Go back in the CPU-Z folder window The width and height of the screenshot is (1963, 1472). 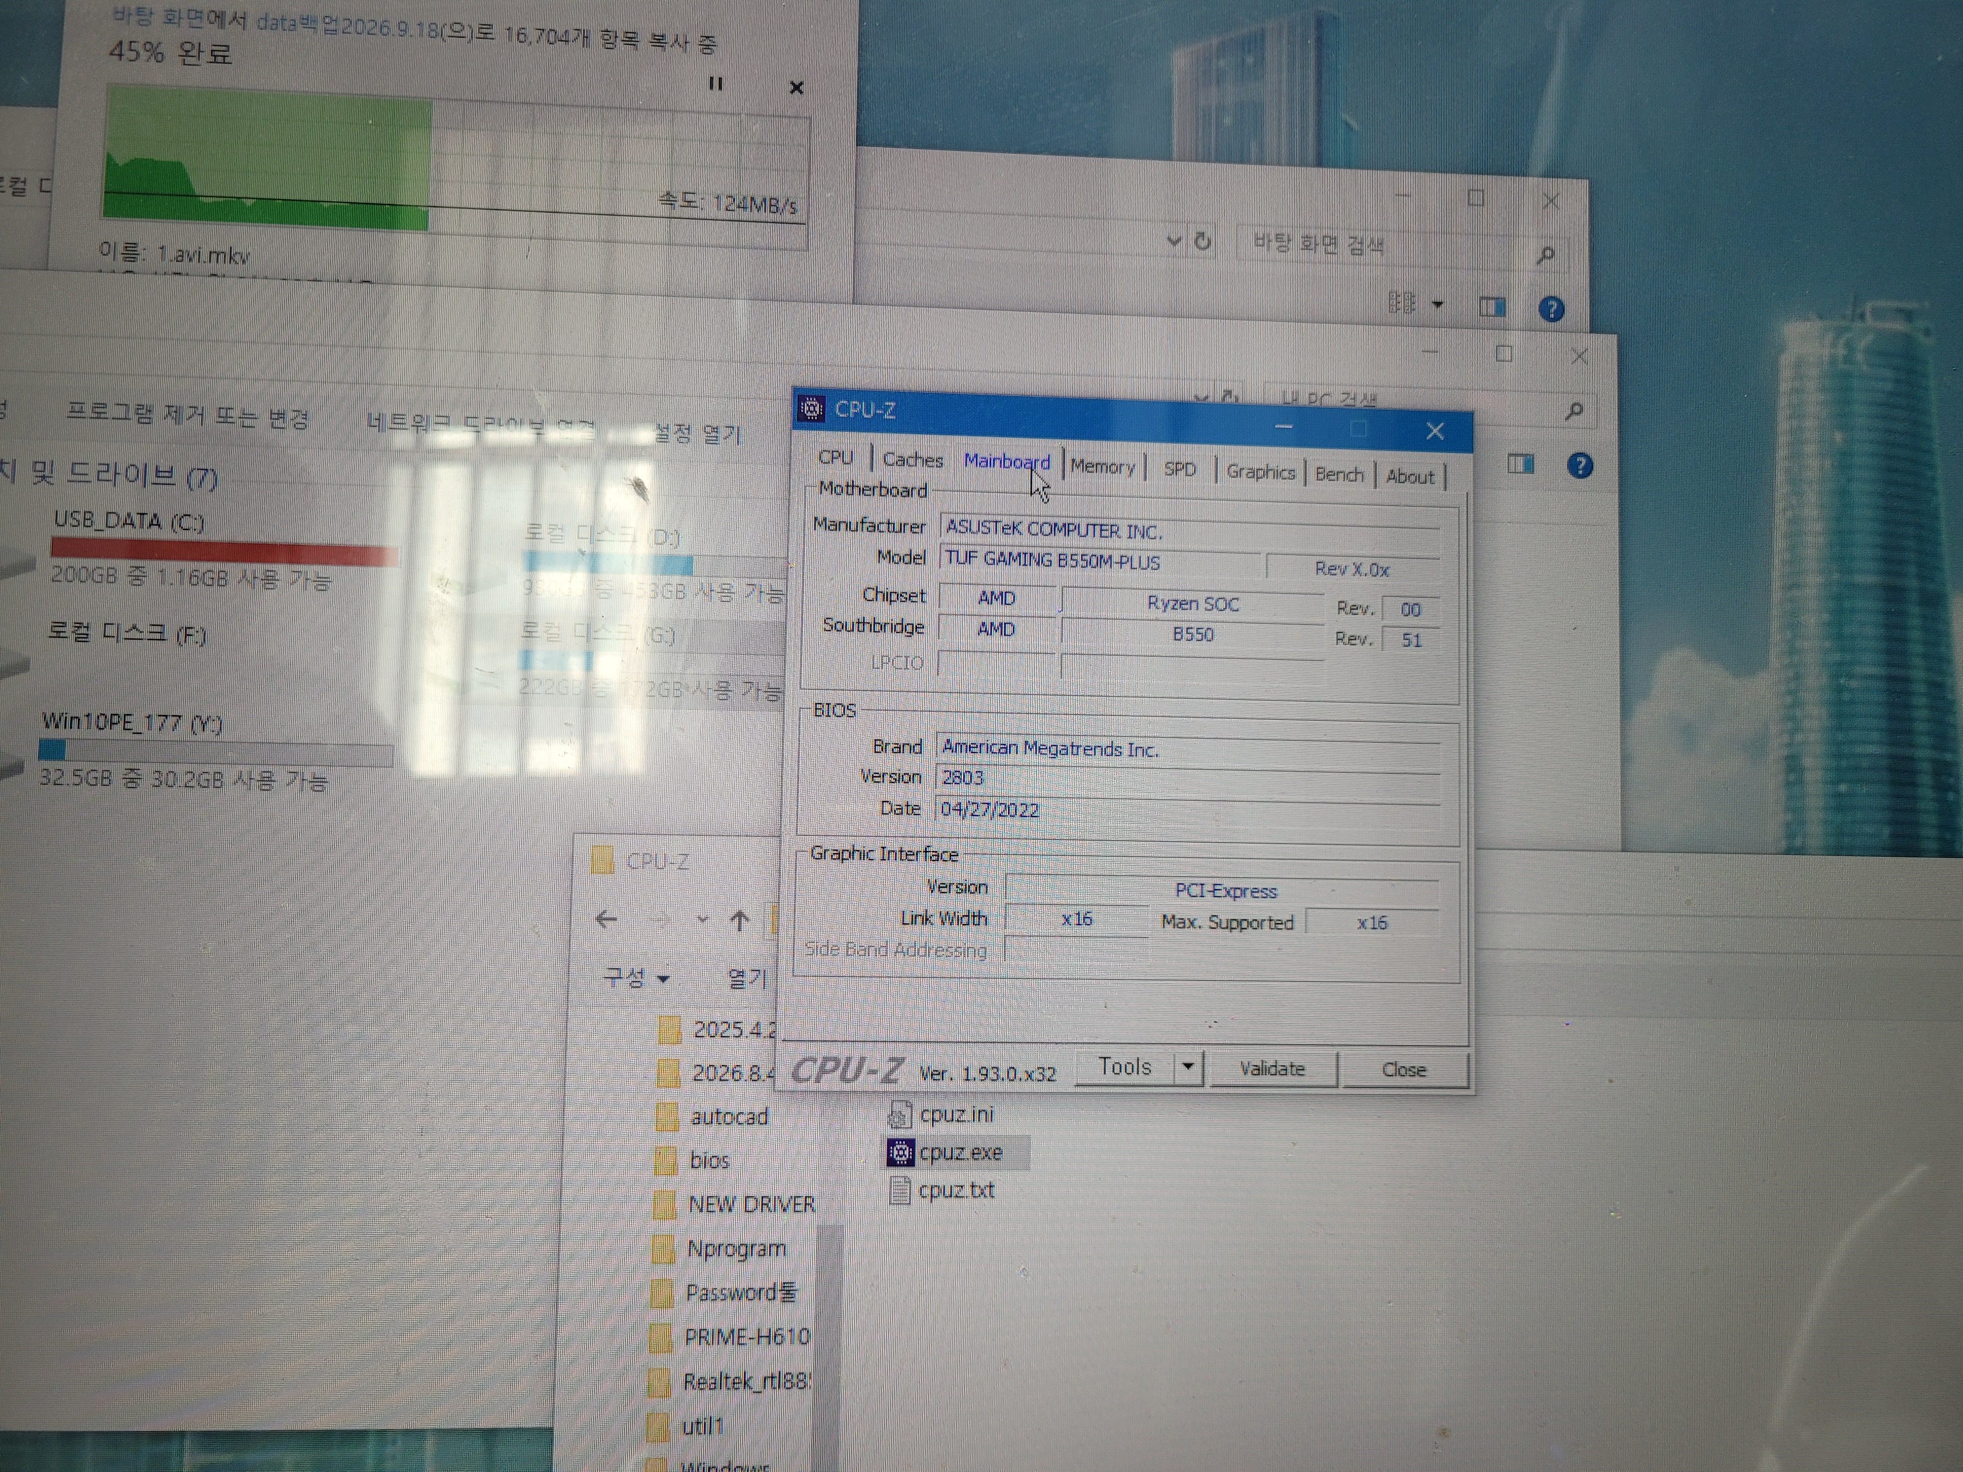click(606, 919)
